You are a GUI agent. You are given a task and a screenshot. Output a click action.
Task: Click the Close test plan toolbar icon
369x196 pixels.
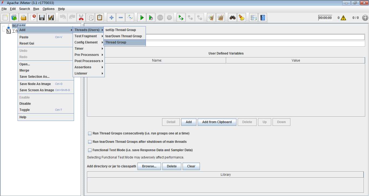coord(33,18)
